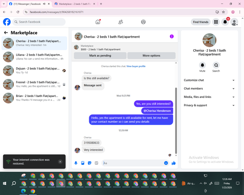244x195 pixels.
Task: Open Cherisa conversation in chat list
Action: tap(34, 43)
